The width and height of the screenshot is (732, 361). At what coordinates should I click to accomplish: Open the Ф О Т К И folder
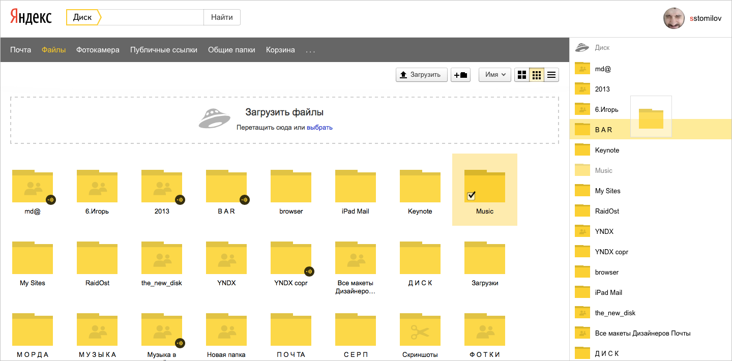(485, 330)
